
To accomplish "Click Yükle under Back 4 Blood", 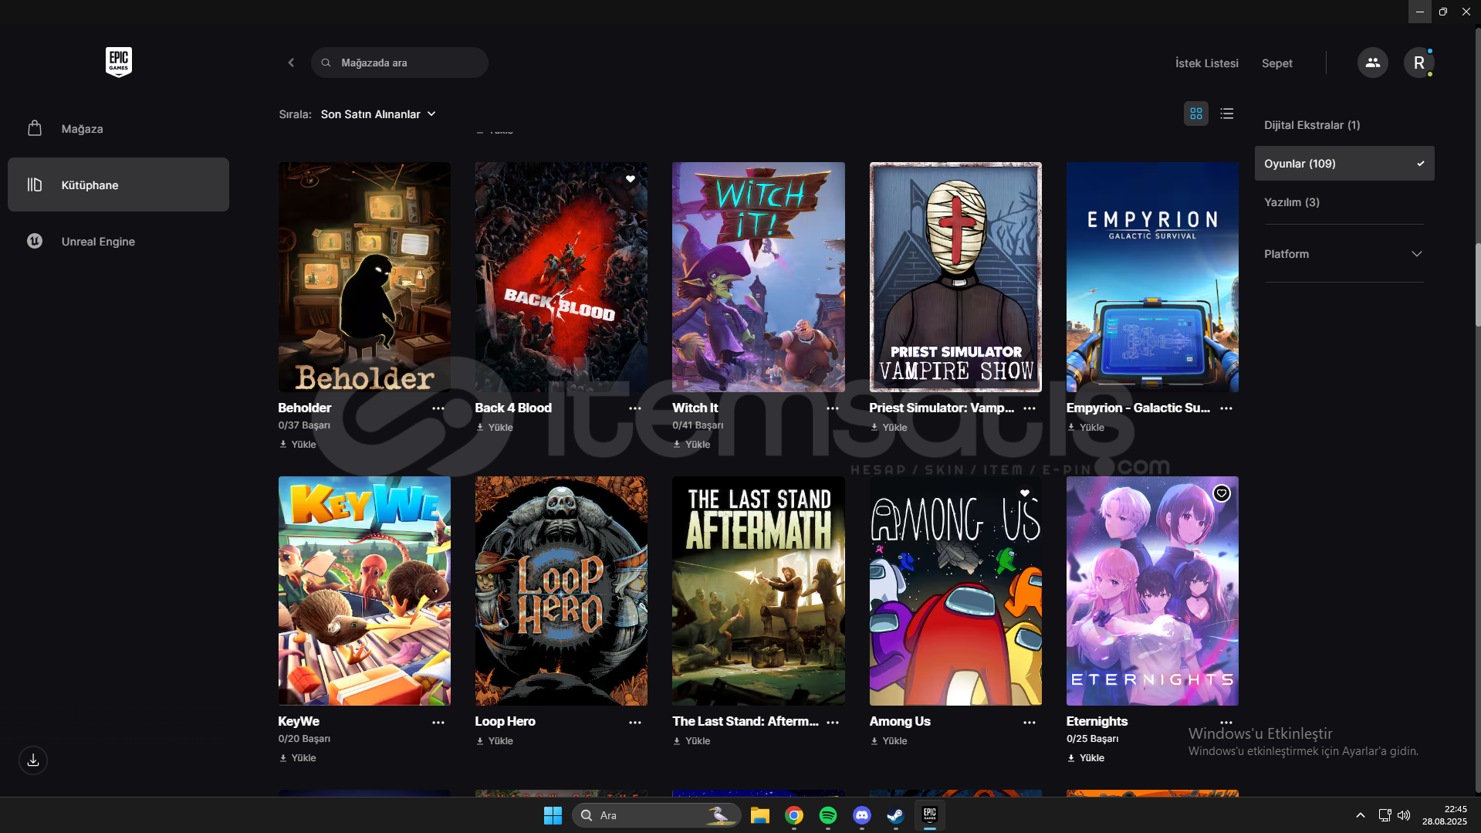I will [495, 428].
